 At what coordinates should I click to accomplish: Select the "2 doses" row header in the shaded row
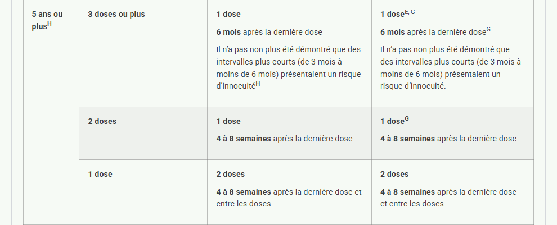coord(102,121)
